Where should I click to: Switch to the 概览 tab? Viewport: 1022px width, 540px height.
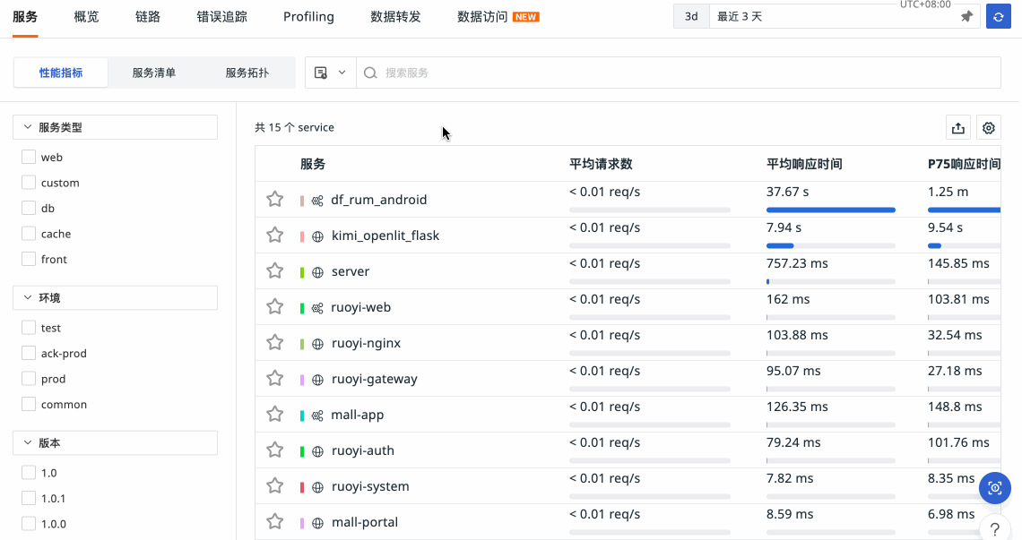(86, 17)
